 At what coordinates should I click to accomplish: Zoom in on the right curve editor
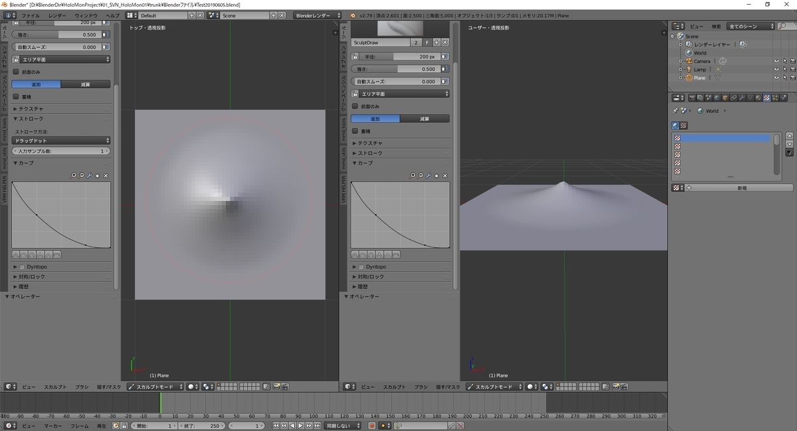point(412,175)
